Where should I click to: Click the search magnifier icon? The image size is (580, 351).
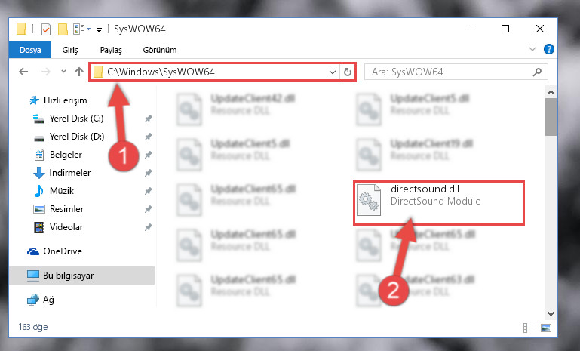click(x=537, y=72)
